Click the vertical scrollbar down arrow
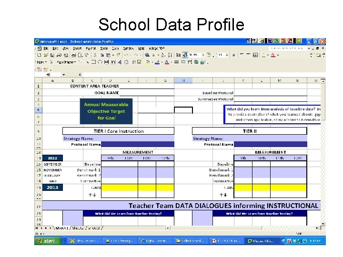The height and width of the screenshot is (257, 343). (323, 224)
